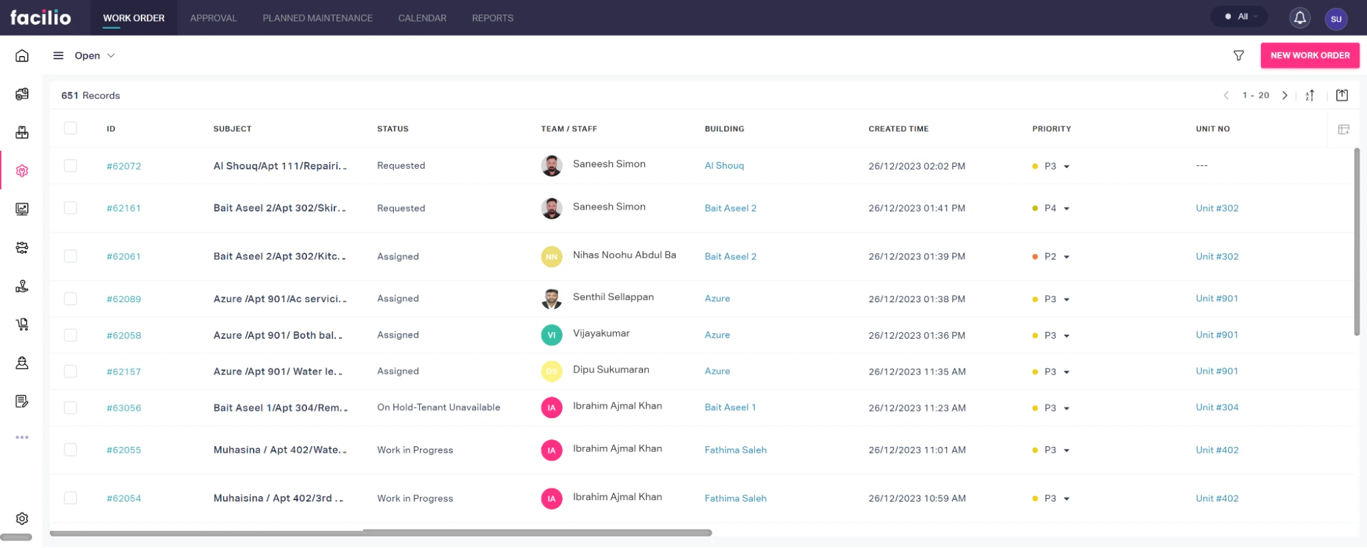The width and height of the screenshot is (1367, 548).
Task: Click the Home icon in sidebar
Action: 22,55
